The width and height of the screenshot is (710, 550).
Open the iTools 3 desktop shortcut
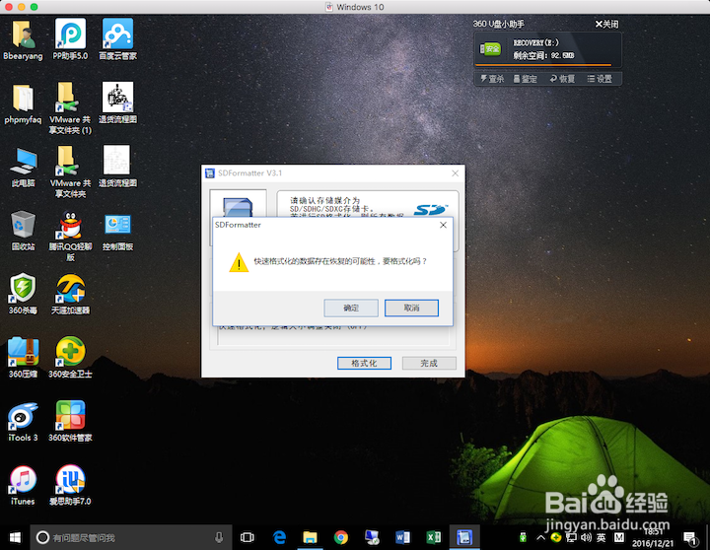(23, 422)
